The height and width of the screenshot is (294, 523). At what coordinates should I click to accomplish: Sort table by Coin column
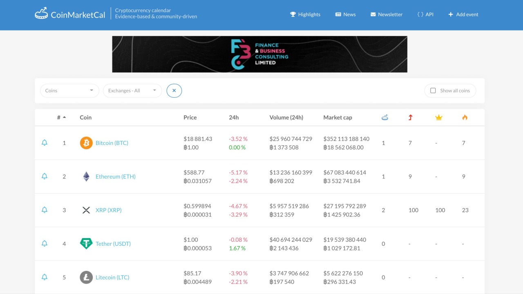pyautogui.click(x=85, y=118)
